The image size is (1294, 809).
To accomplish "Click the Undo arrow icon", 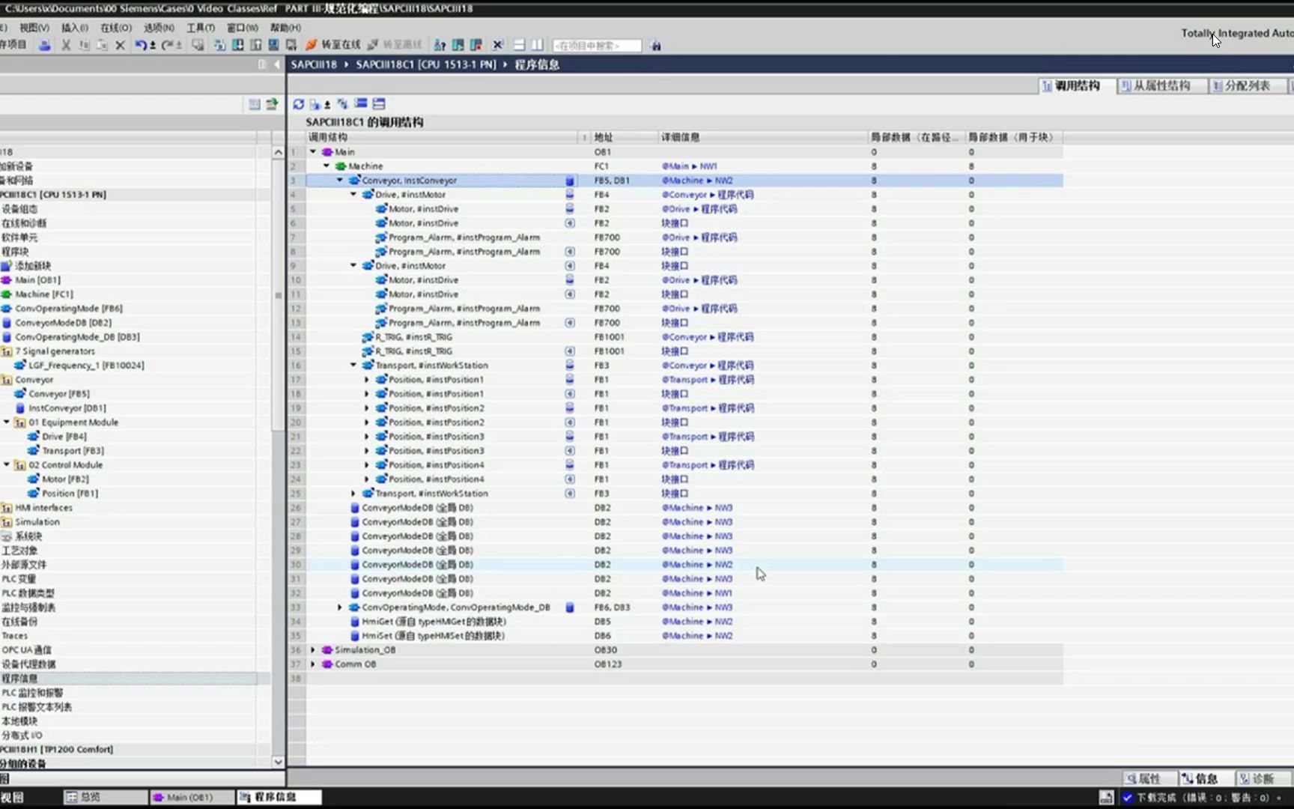I will 141,45.
